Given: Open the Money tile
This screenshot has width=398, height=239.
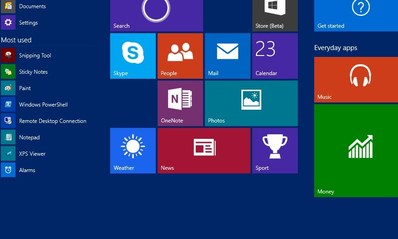Looking at the screenshot, I should [356, 150].
